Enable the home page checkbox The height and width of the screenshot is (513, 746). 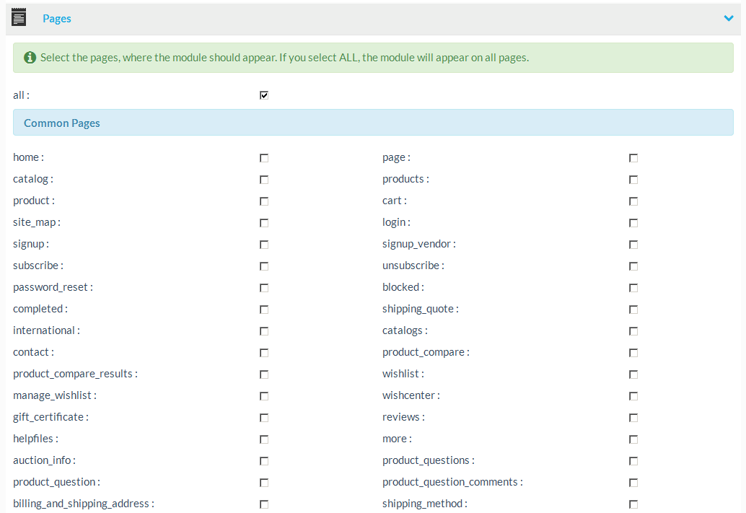click(x=264, y=158)
